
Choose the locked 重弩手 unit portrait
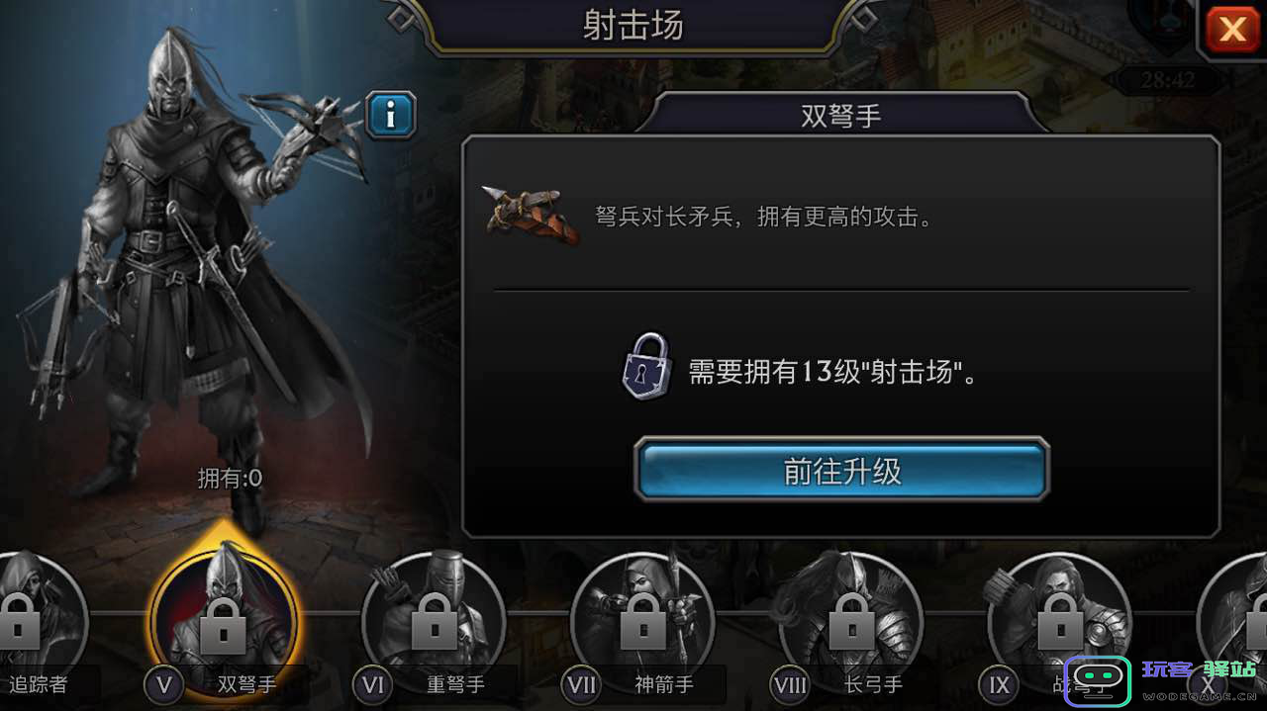434,617
